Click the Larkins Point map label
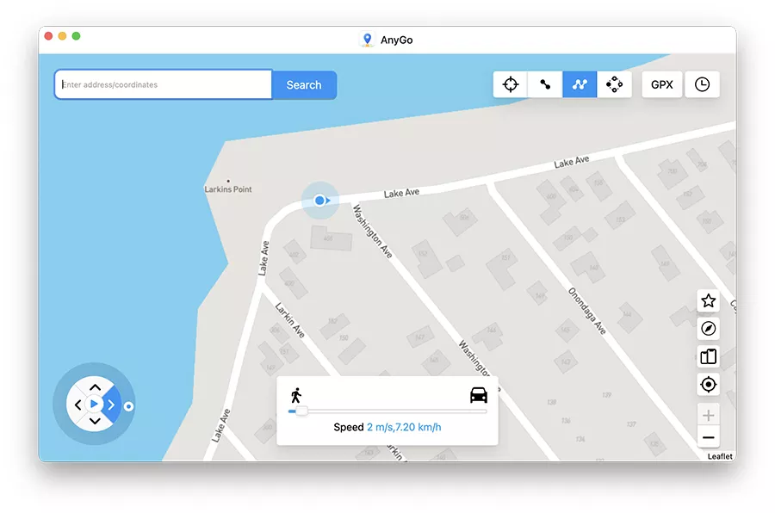 (x=228, y=189)
